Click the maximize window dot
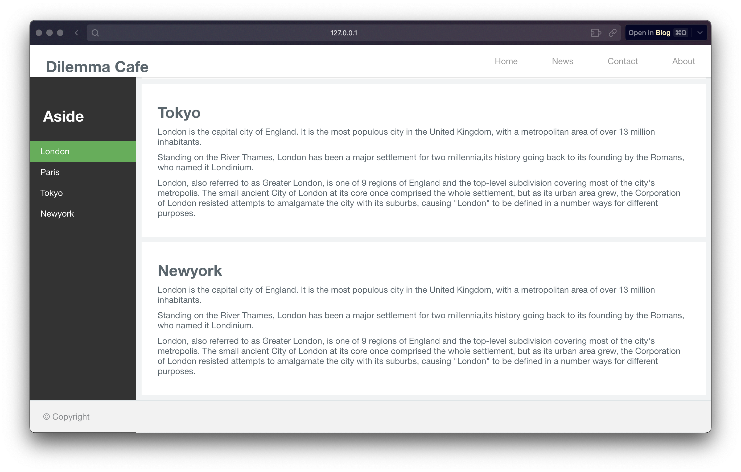Image resolution: width=741 pixels, height=472 pixels. click(x=60, y=33)
